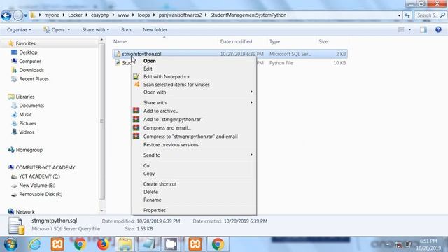
Task: Sort by Type column header
Action: [x=274, y=42]
